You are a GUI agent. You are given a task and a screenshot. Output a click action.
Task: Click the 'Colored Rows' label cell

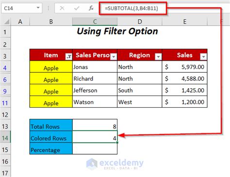(x=51, y=137)
